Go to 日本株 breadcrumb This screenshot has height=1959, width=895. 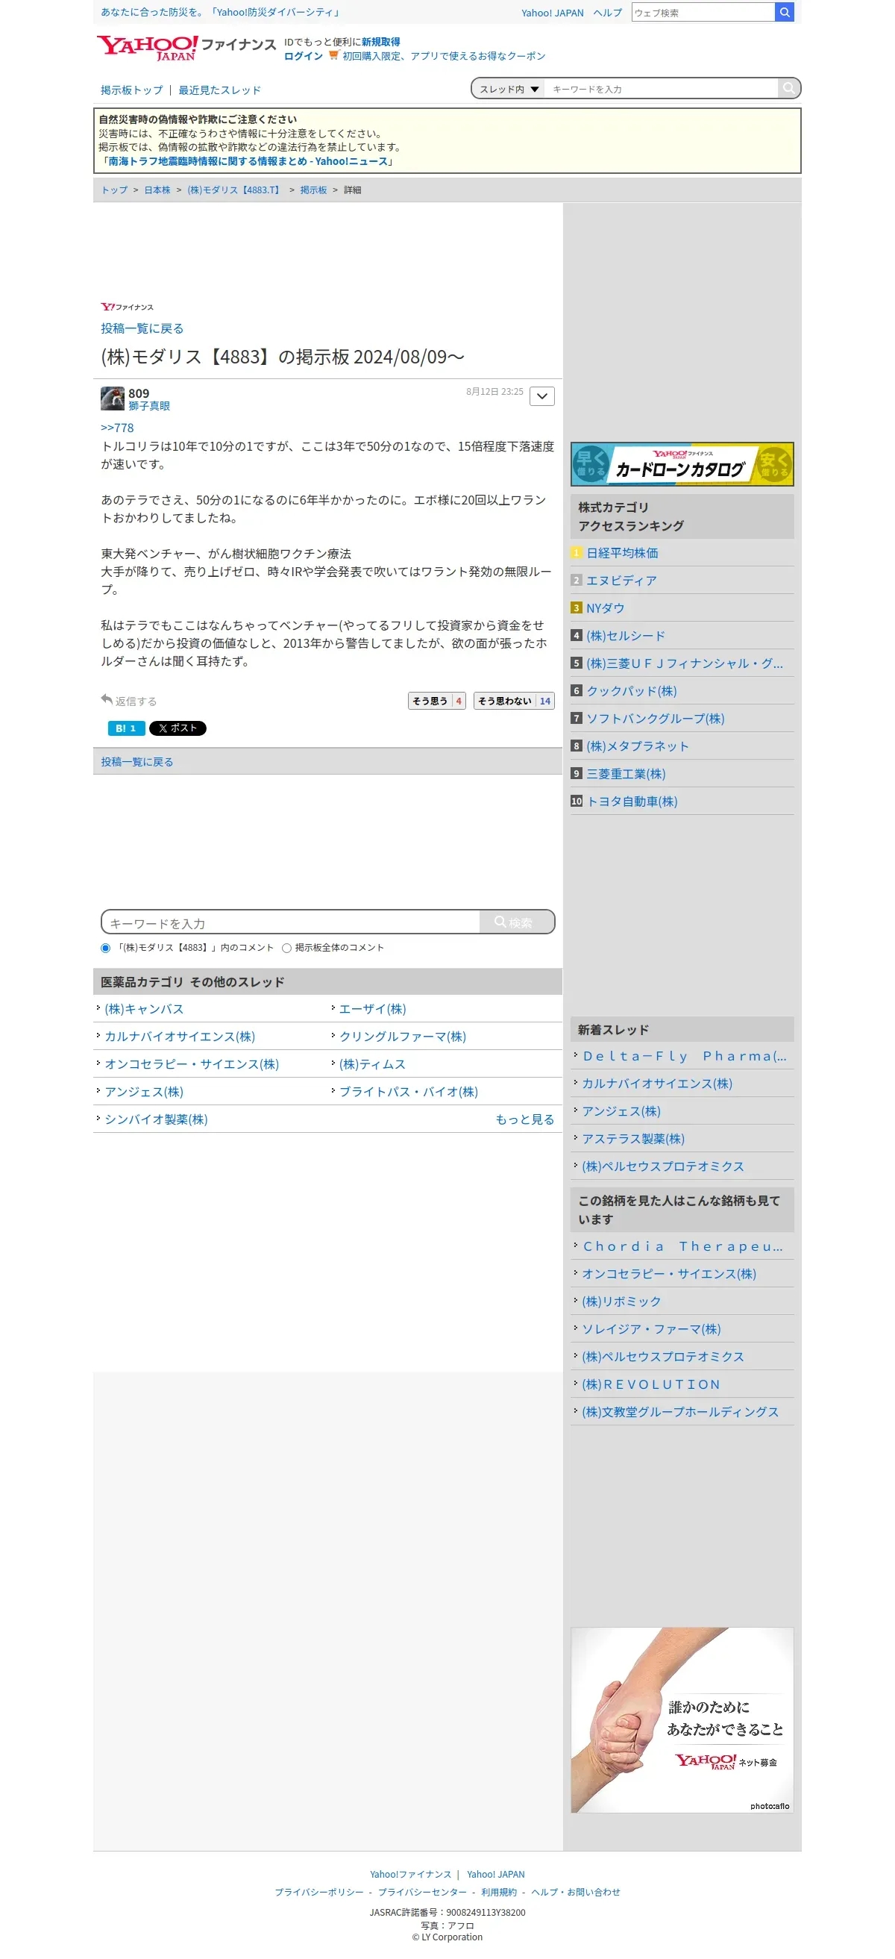pos(157,190)
